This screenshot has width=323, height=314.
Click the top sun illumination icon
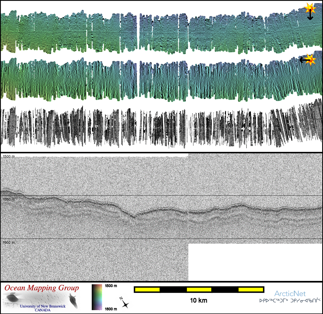310,8
